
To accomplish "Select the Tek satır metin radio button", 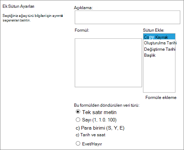I will pos(78,112).
